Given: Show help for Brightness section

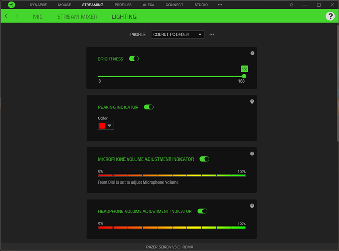Looking at the screenshot, I should (252, 53).
